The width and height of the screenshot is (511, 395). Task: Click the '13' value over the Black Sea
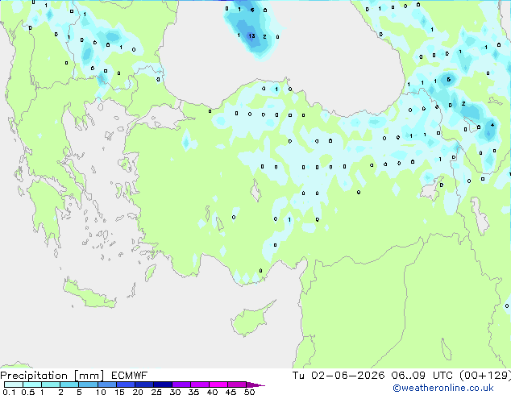pyautogui.click(x=251, y=35)
